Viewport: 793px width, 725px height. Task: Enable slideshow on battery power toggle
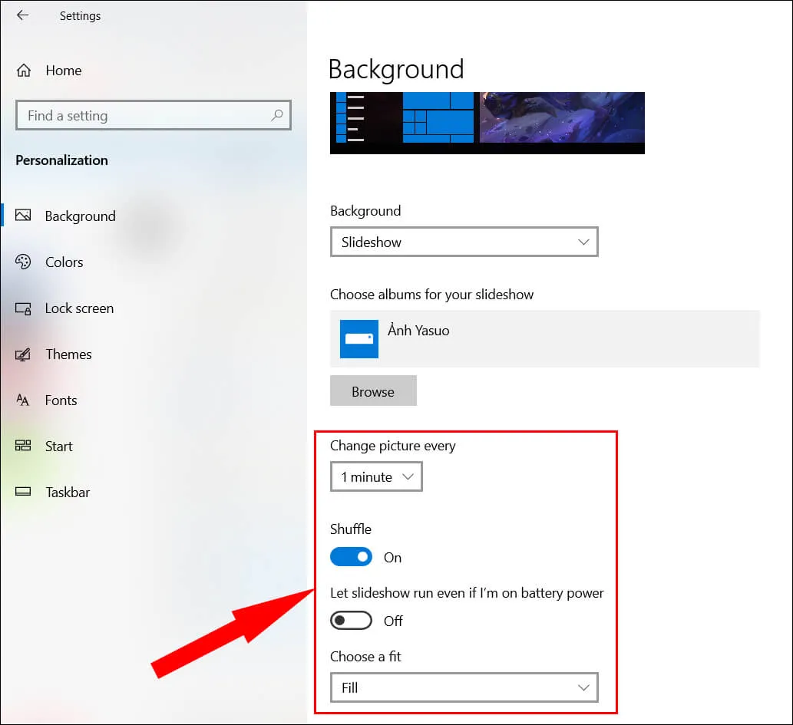(351, 621)
